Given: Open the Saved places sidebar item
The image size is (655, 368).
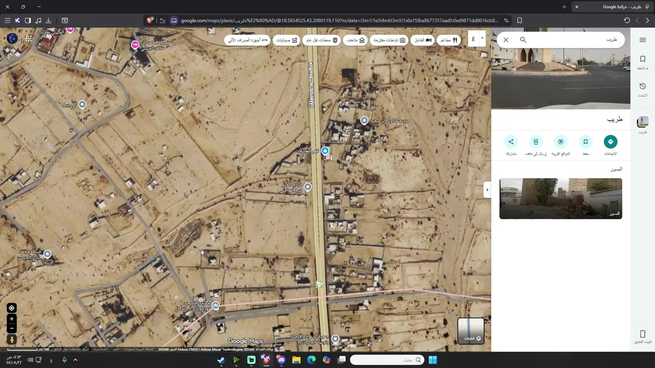Looking at the screenshot, I should point(642,62).
